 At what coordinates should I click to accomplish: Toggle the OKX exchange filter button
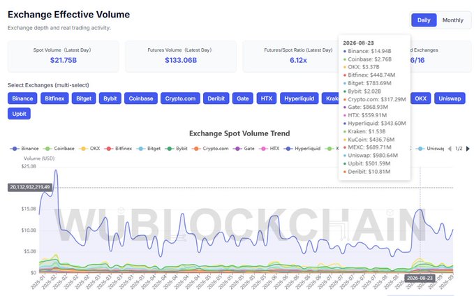pyautogui.click(x=420, y=98)
